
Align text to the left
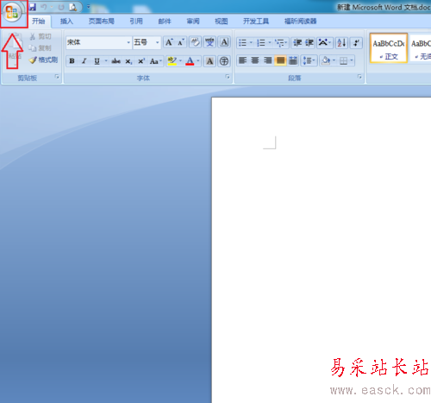(243, 60)
